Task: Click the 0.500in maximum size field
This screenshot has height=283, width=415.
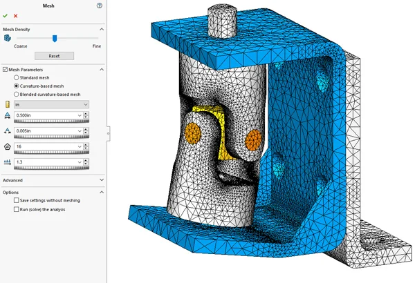Action: tap(47, 116)
